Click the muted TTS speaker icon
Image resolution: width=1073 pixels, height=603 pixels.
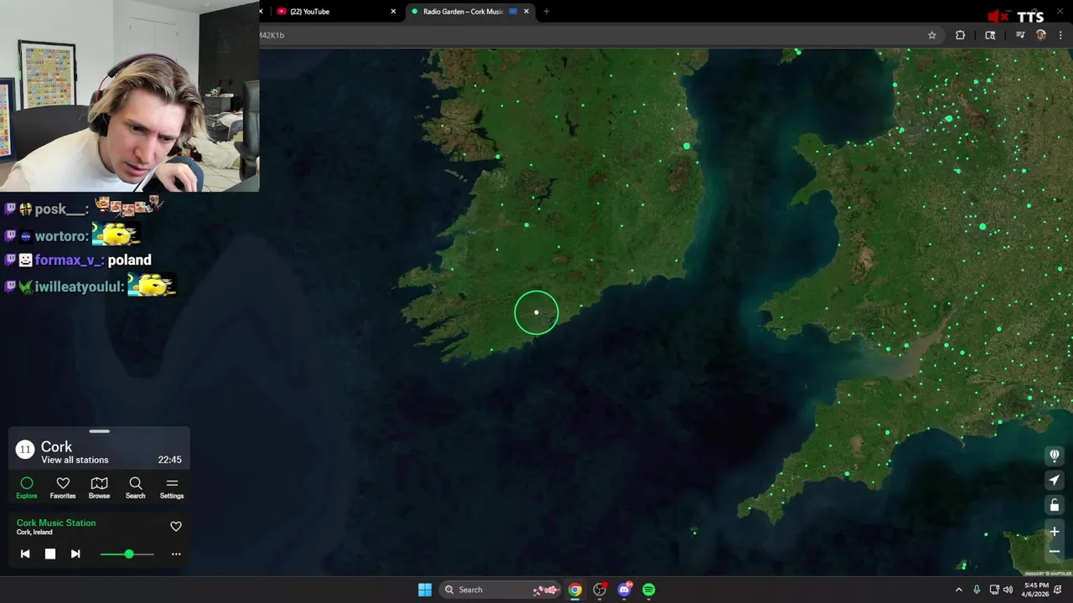998,17
